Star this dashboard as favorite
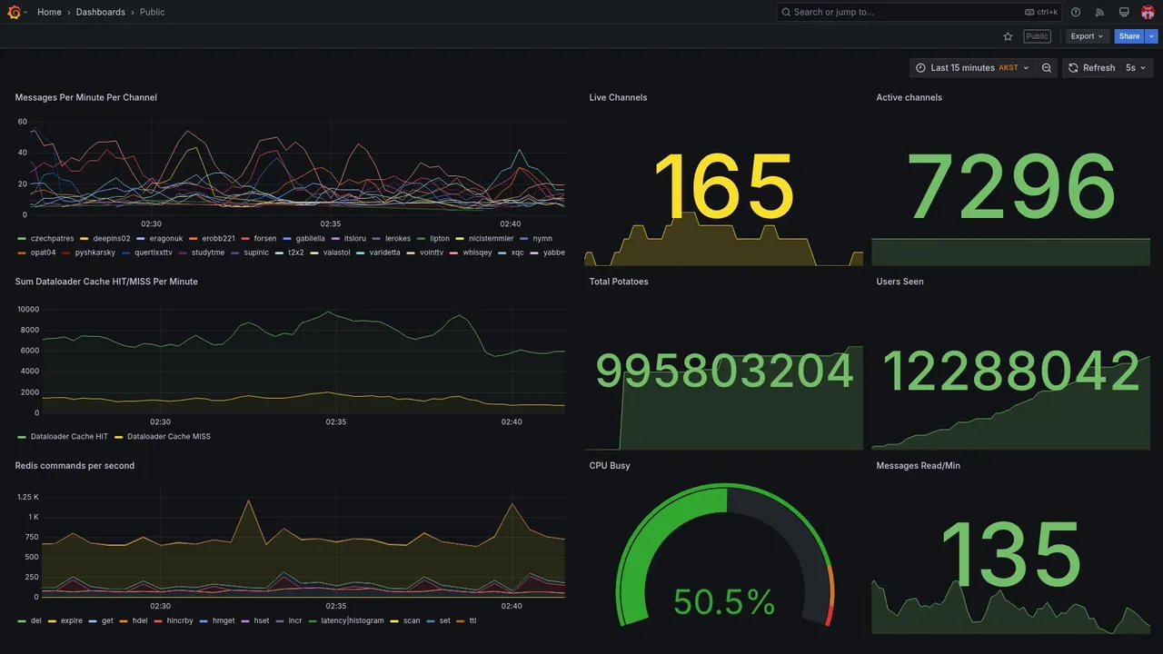The height and width of the screenshot is (654, 1163). coord(1008,36)
